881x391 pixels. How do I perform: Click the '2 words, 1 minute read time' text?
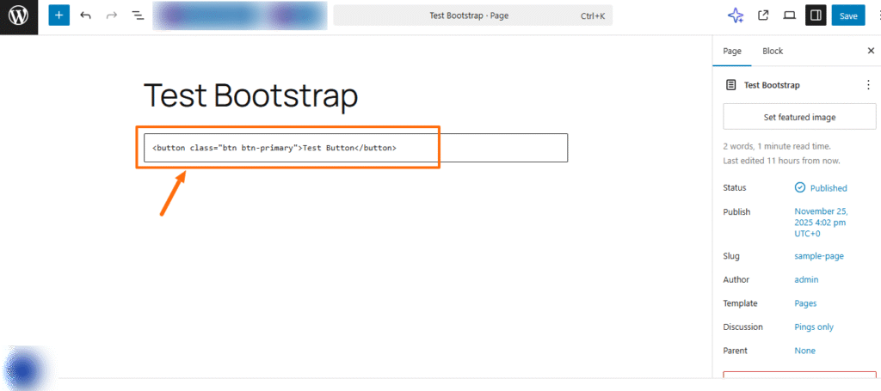click(x=777, y=146)
